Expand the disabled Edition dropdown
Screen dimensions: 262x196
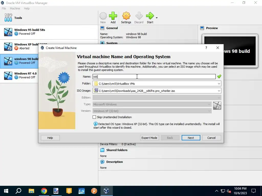[x=219, y=97]
